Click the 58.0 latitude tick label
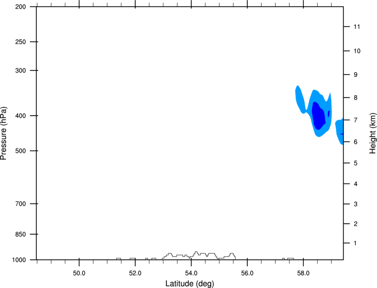The width and height of the screenshot is (377, 288). click(x=303, y=273)
